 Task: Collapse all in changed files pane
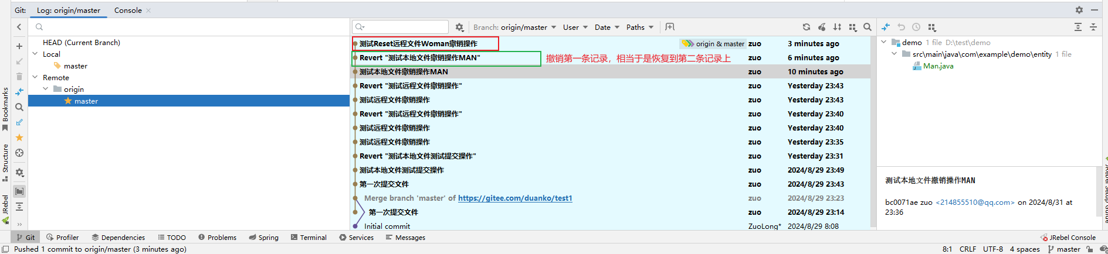pyautogui.click(x=1093, y=27)
